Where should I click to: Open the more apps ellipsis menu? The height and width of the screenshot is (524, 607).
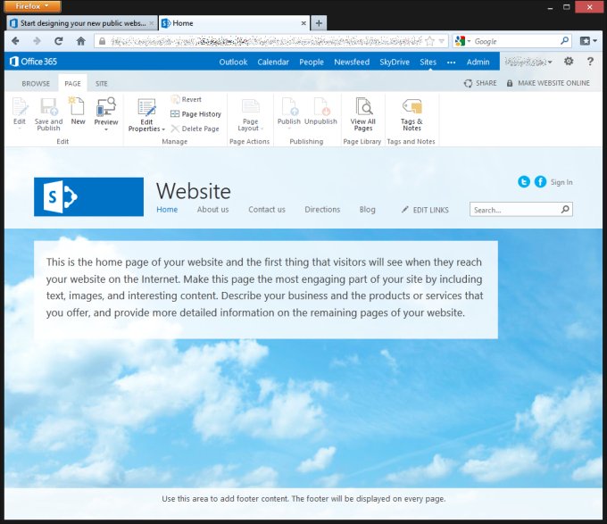coord(451,62)
